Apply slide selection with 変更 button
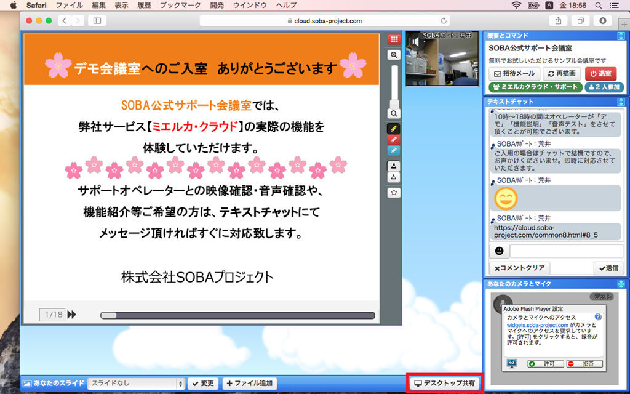 (x=203, y=384)
